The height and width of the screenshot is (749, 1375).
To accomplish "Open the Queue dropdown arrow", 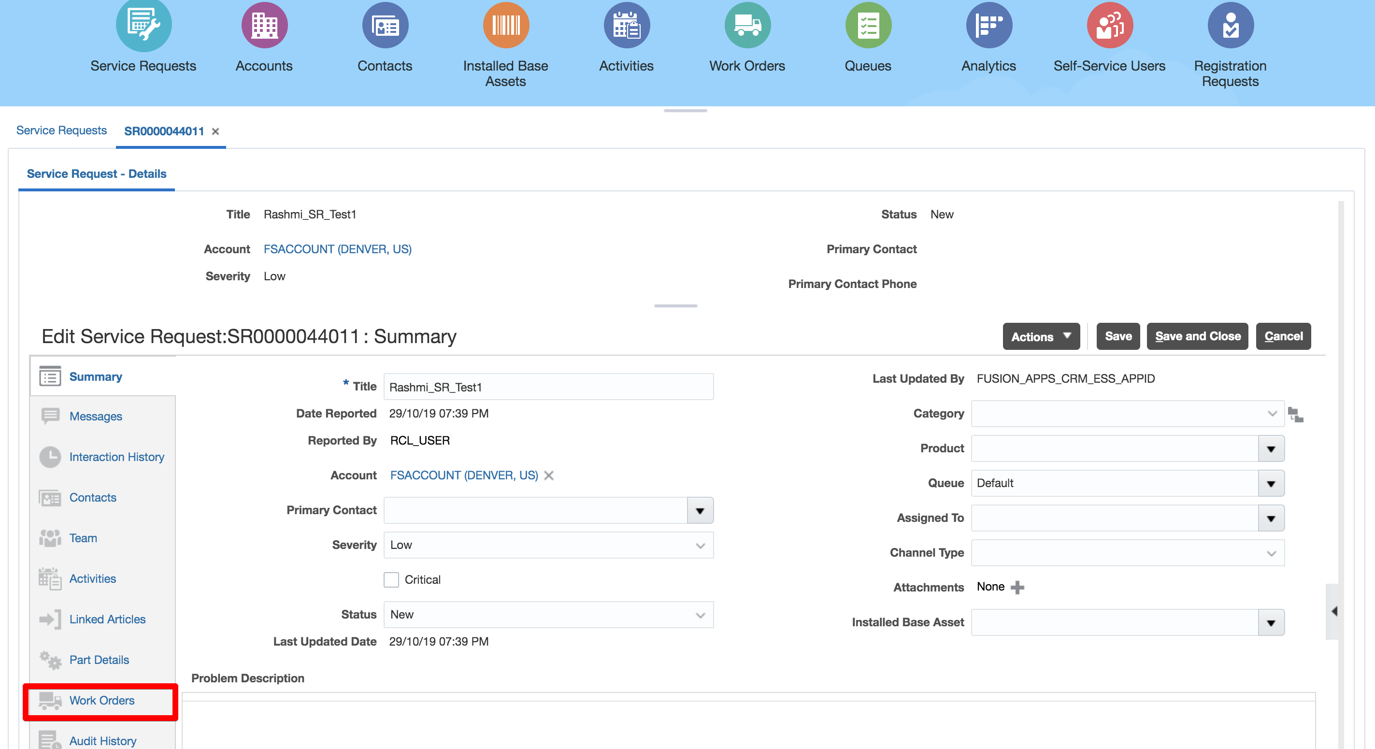I will 1271,483.
